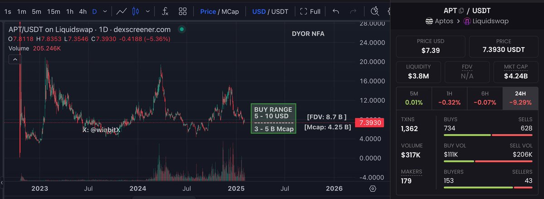Click the MAKERS 179 value

[x=407, y=181]
